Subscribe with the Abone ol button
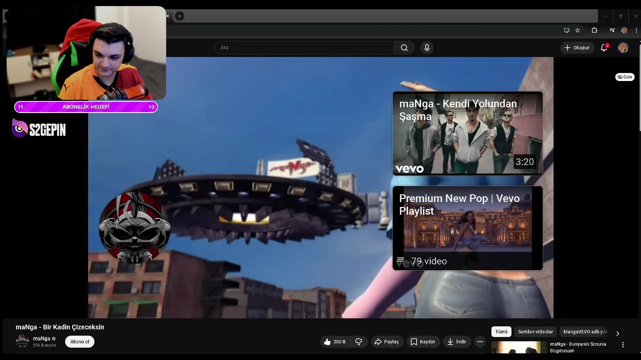641x360 pixels. [x=80, y=341]
